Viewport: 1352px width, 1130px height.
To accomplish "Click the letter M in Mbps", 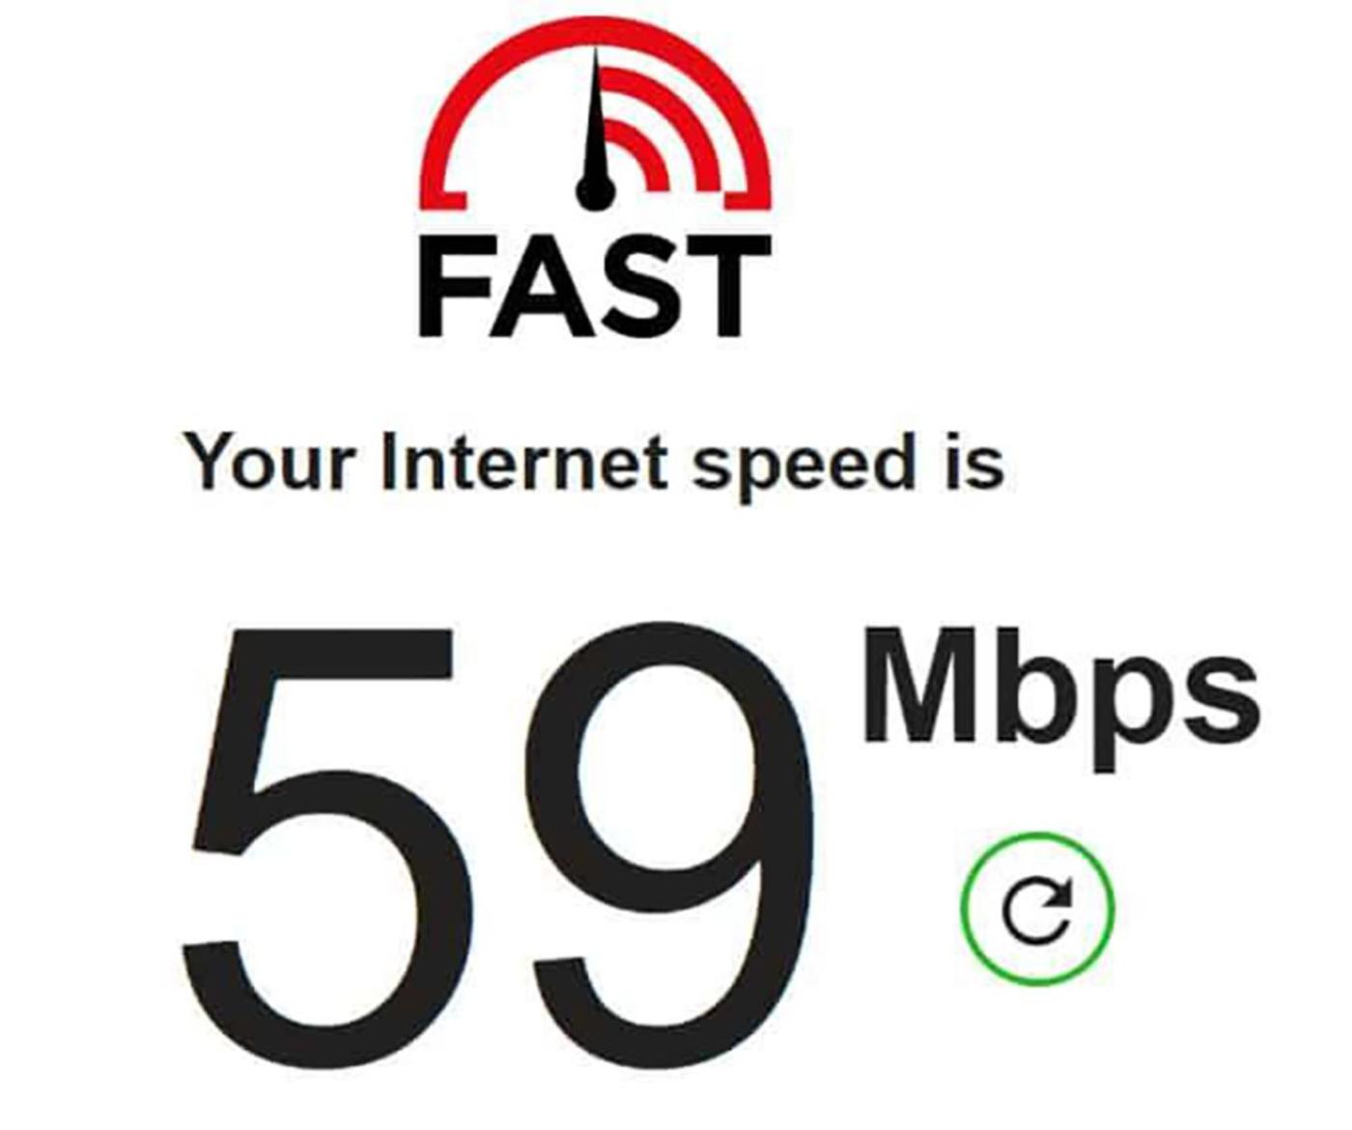I will click(919, 686).
